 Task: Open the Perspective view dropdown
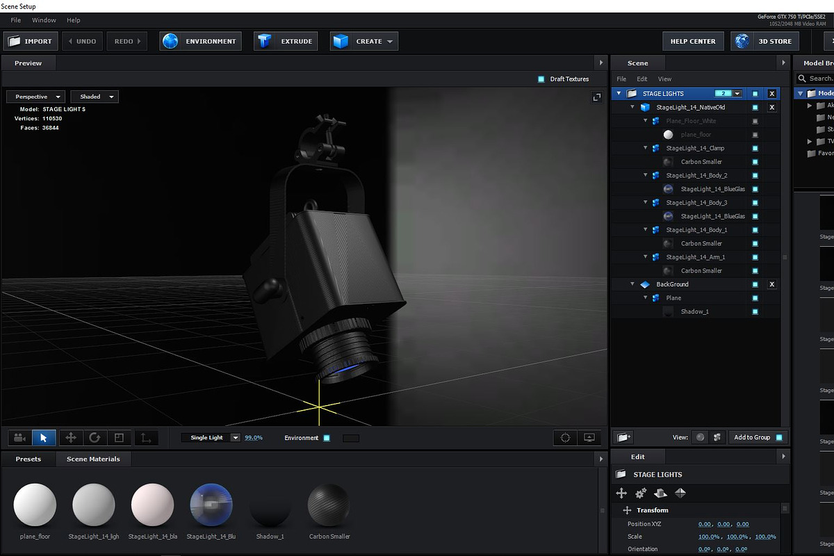pyautogui.click(x=36, y=97)
